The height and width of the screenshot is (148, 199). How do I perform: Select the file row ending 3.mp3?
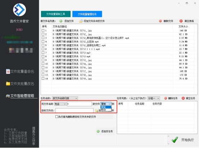[119, 52]
